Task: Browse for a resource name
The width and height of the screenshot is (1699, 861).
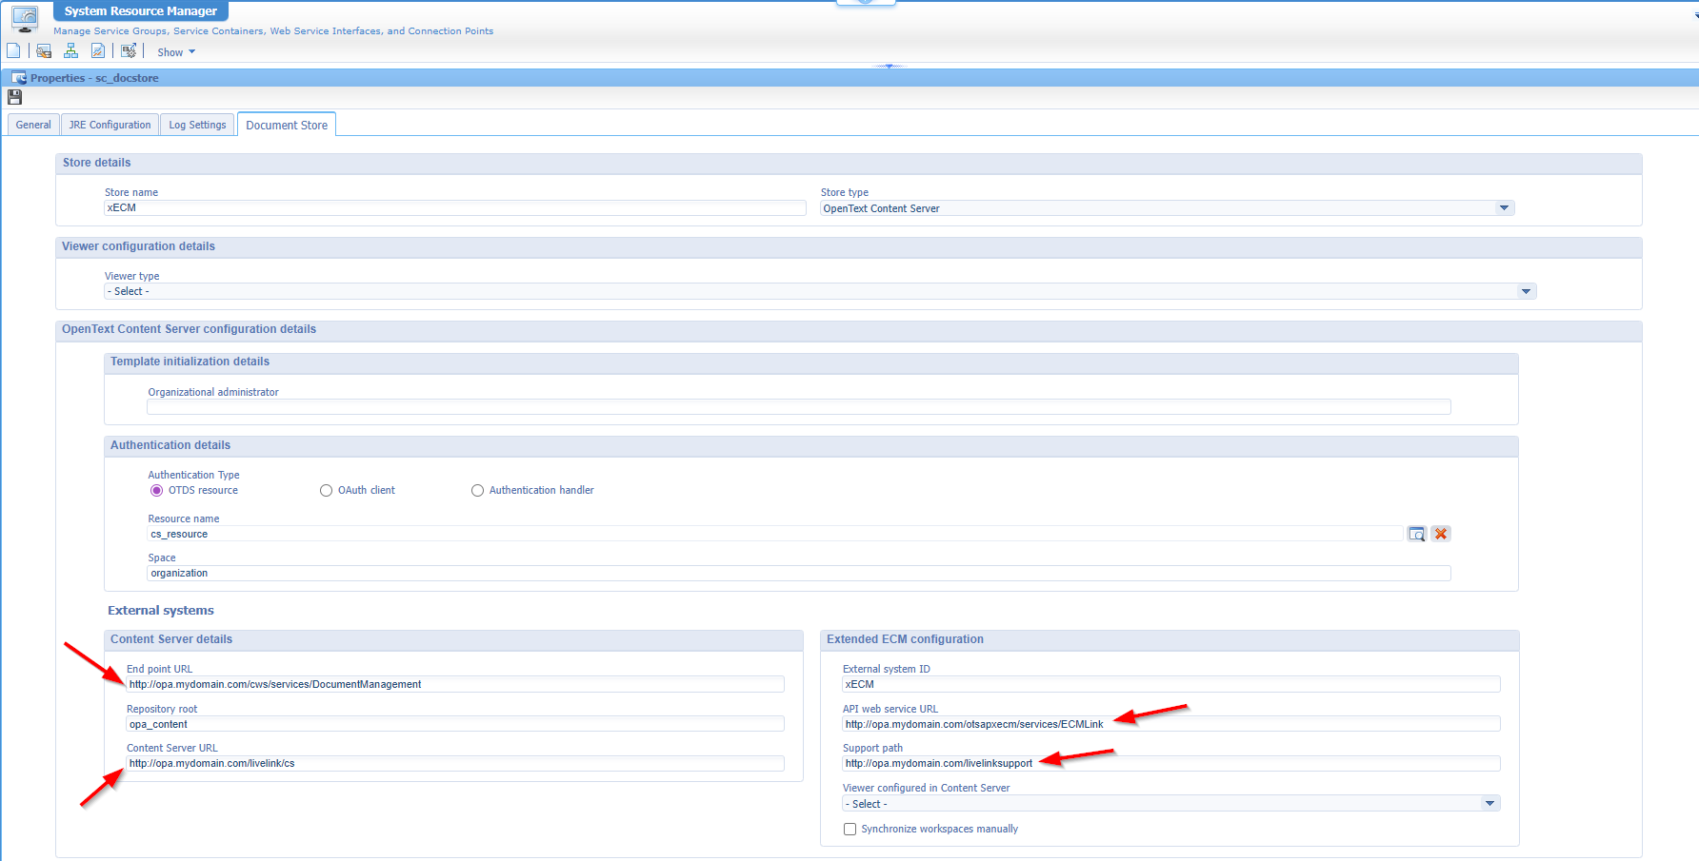Action: pyautogui.click(x=1416, y=534)
